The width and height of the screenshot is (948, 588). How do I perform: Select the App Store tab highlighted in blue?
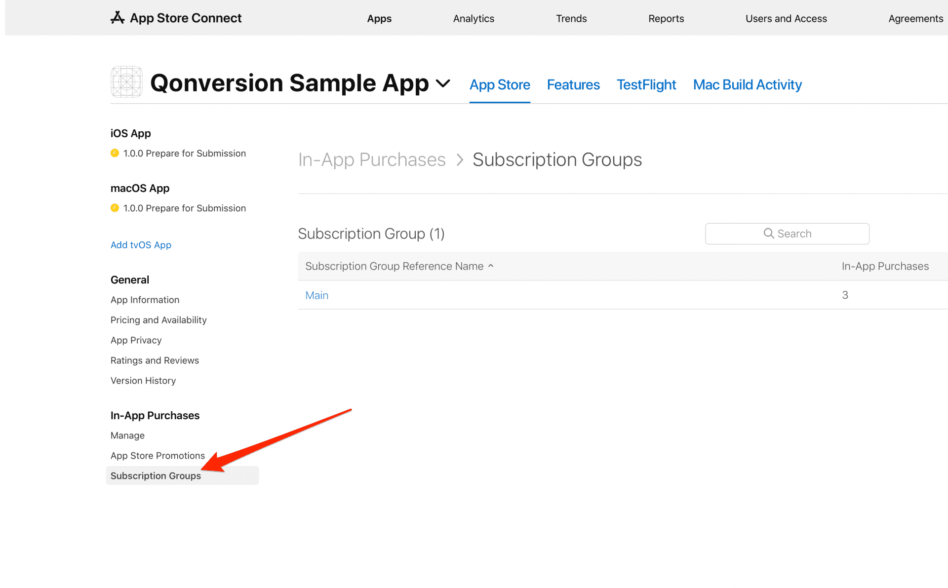point(500,84)
